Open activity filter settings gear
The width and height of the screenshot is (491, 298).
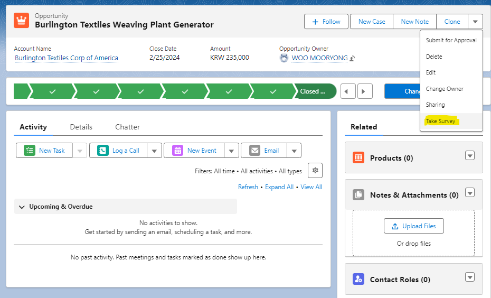(315, 171)
